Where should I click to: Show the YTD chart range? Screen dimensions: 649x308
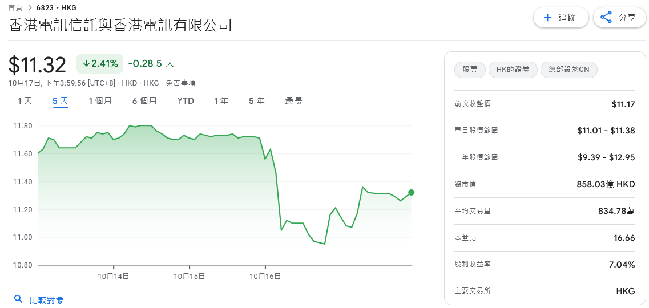(x=186, y=101)
